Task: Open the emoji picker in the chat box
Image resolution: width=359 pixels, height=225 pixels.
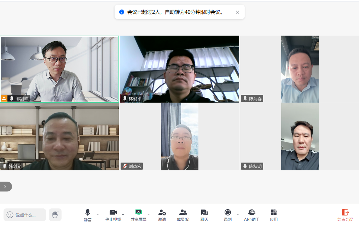Action: click(10, 215)
